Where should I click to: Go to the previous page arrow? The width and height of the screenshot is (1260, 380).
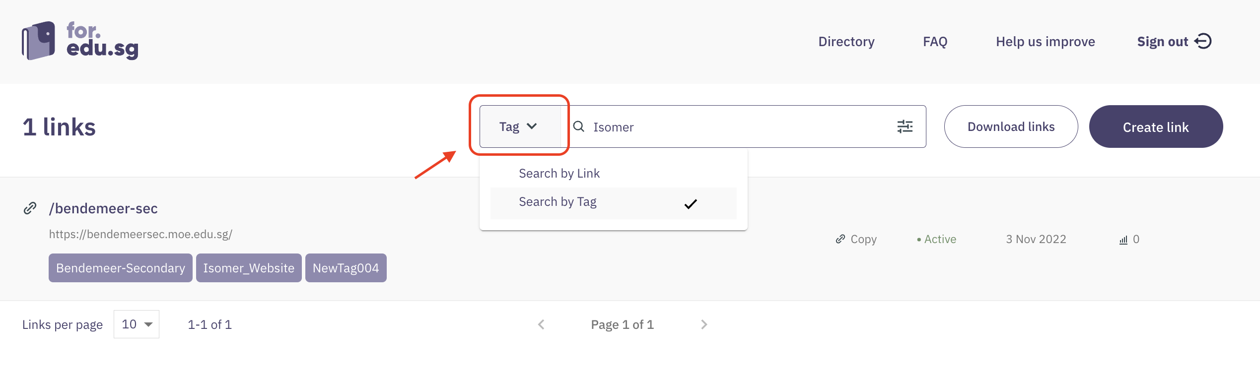541,324
